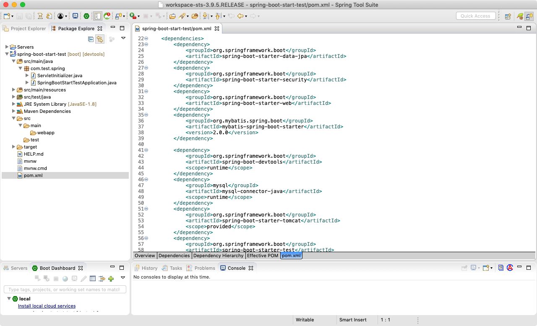Click the green plus icon in Boot Dashboard
This screenshot has height=326, width=537.
tap(111, 279)
